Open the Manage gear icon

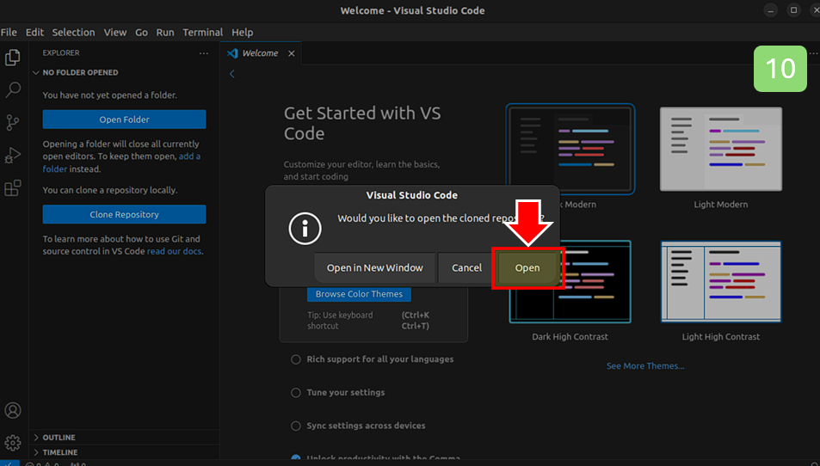[13, 443]
